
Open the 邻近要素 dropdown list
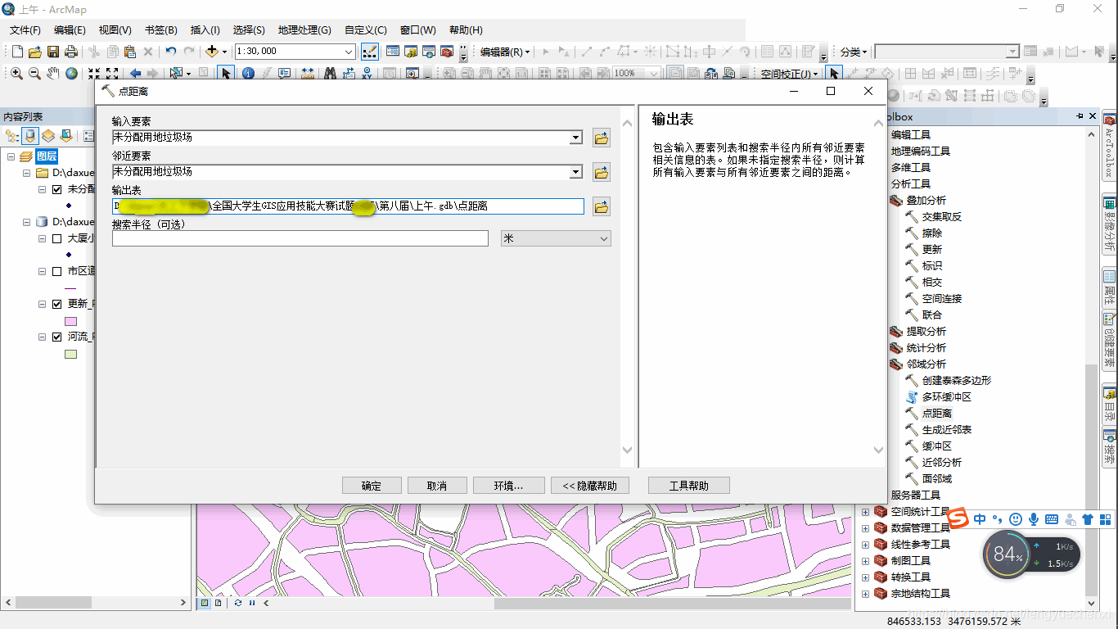(576, 172)
